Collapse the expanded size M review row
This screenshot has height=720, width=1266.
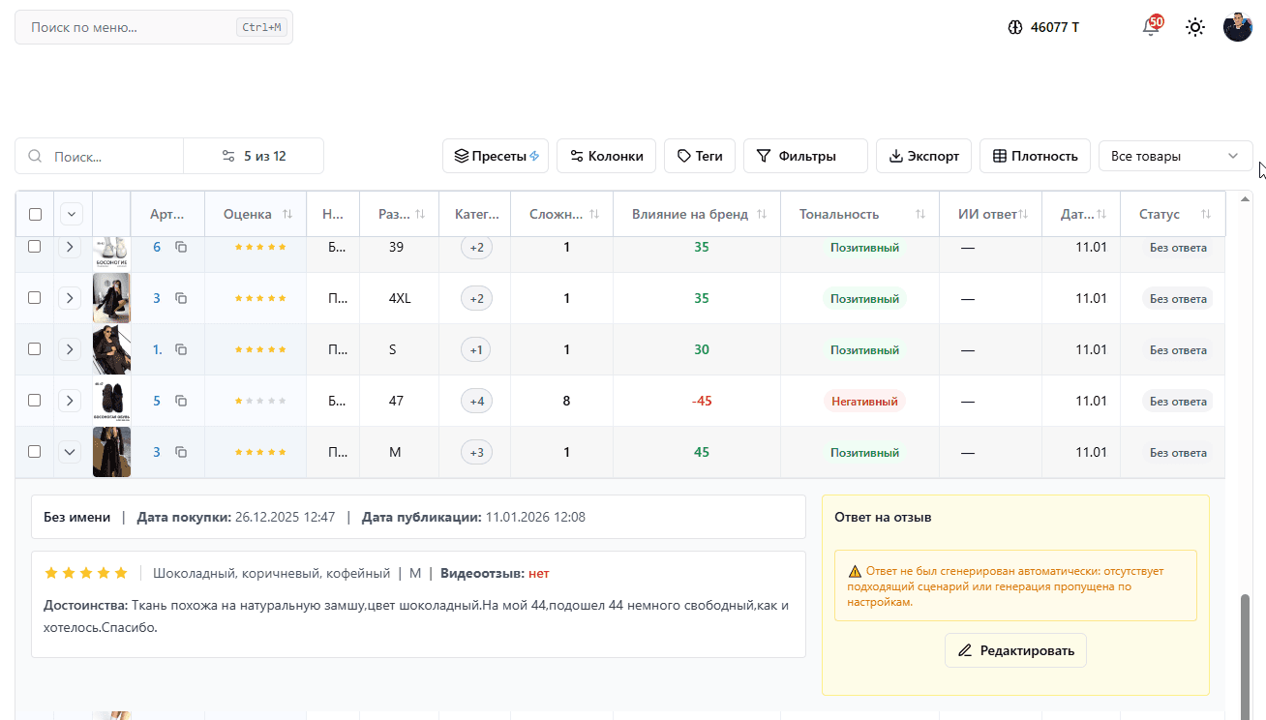click(x=70, y=452)
